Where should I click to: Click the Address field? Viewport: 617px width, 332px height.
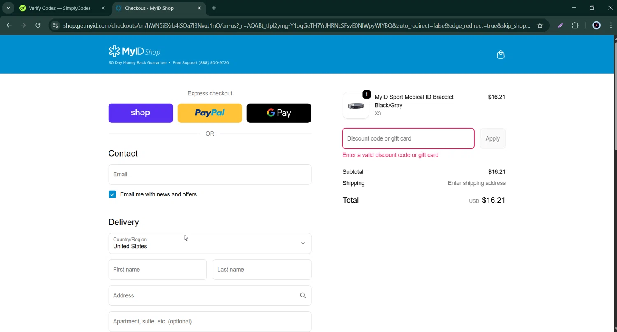tap(210, 295)
